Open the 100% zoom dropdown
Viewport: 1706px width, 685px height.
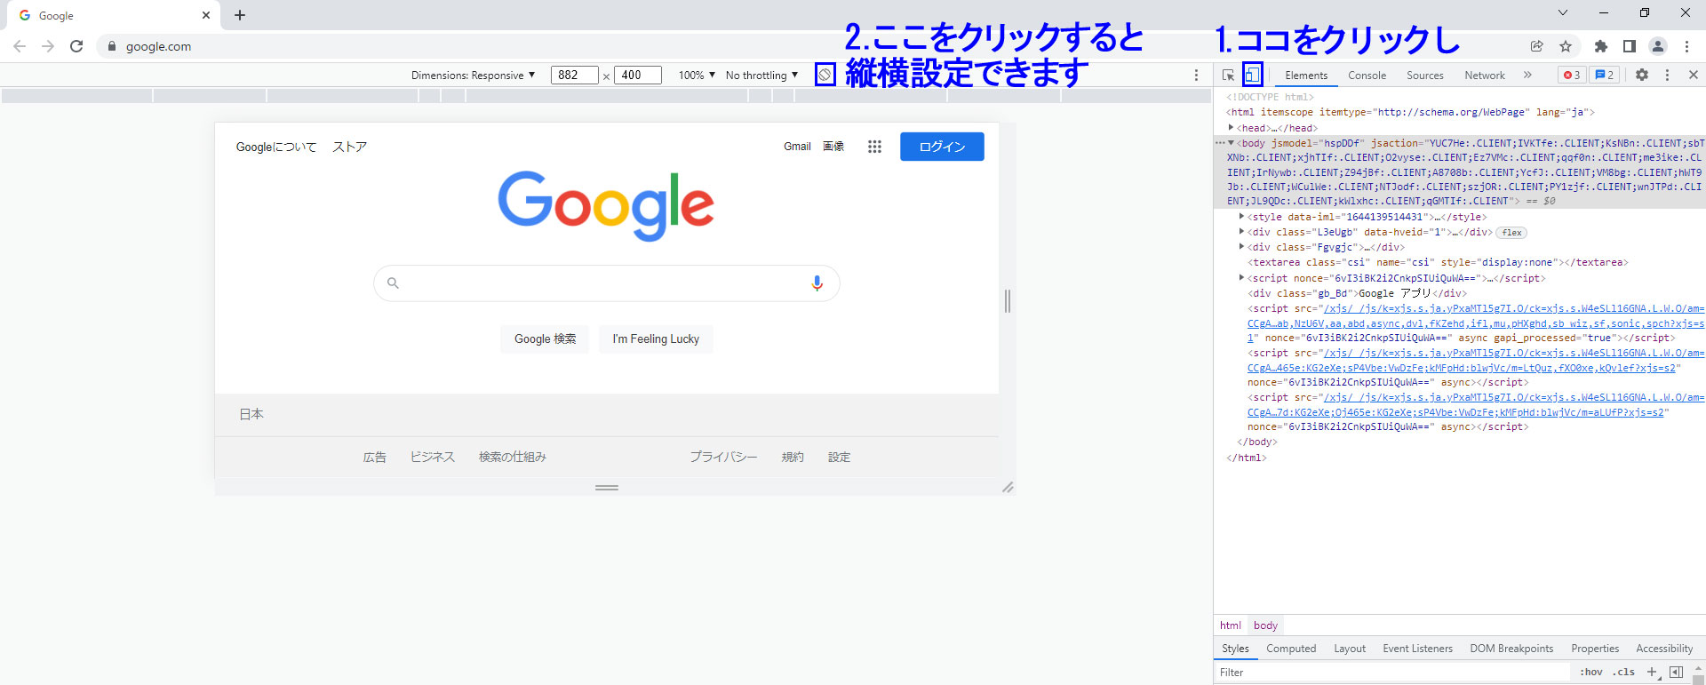coord(697,76)
